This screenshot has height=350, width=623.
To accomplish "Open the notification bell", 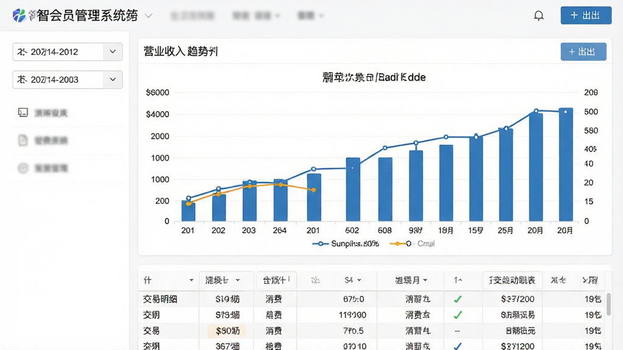I will tap(539, 15).
